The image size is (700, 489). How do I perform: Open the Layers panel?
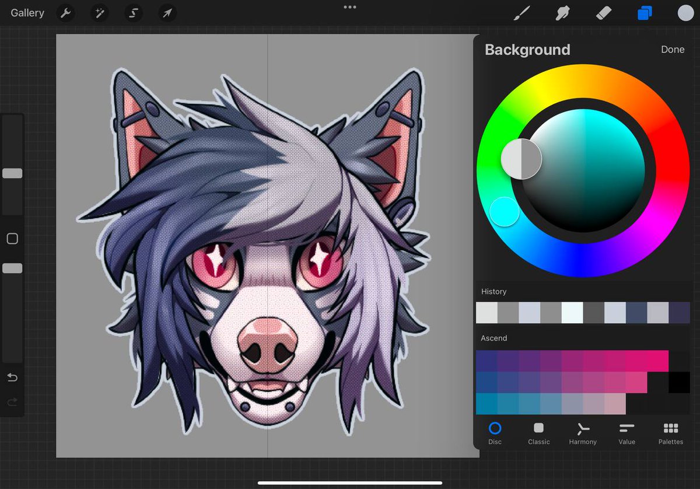pos(645,13)
